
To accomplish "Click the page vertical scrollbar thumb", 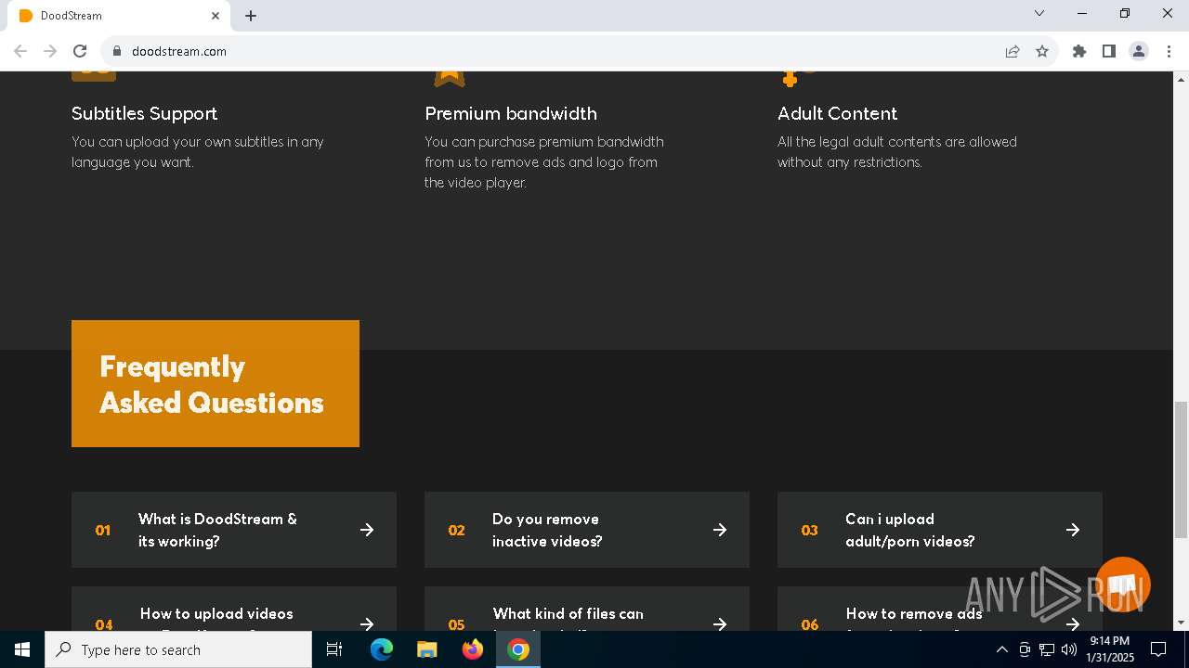I will coord(1181,469).
